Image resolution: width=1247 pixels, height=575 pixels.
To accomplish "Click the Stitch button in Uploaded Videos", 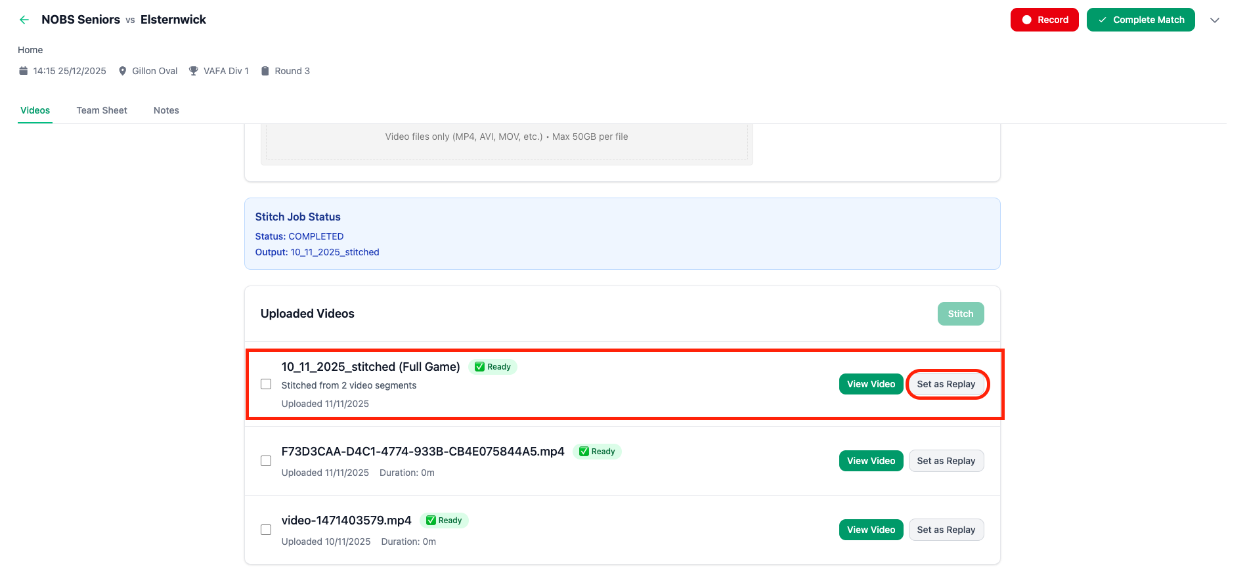I will (960, 314).
